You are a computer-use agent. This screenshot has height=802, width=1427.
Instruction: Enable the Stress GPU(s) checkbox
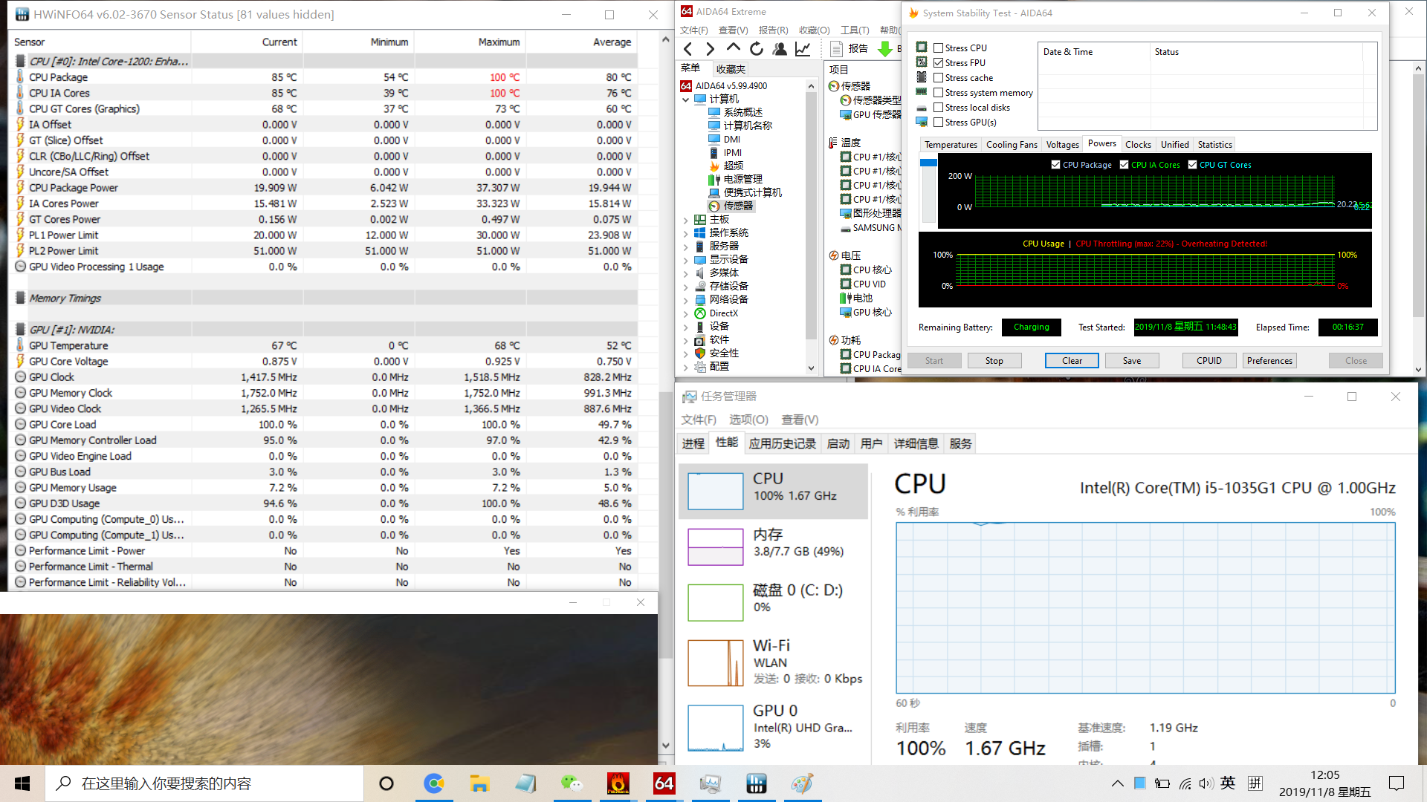point(938,122)
